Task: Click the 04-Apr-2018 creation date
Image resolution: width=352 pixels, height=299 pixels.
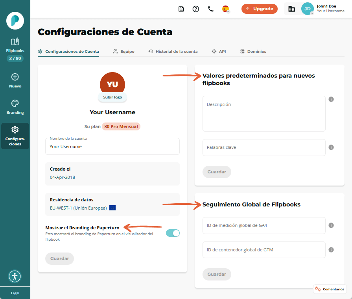Action: pos(63,177)
